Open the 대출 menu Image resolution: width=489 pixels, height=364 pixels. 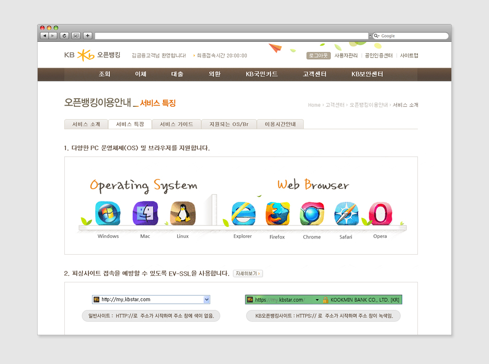(177, 74)
